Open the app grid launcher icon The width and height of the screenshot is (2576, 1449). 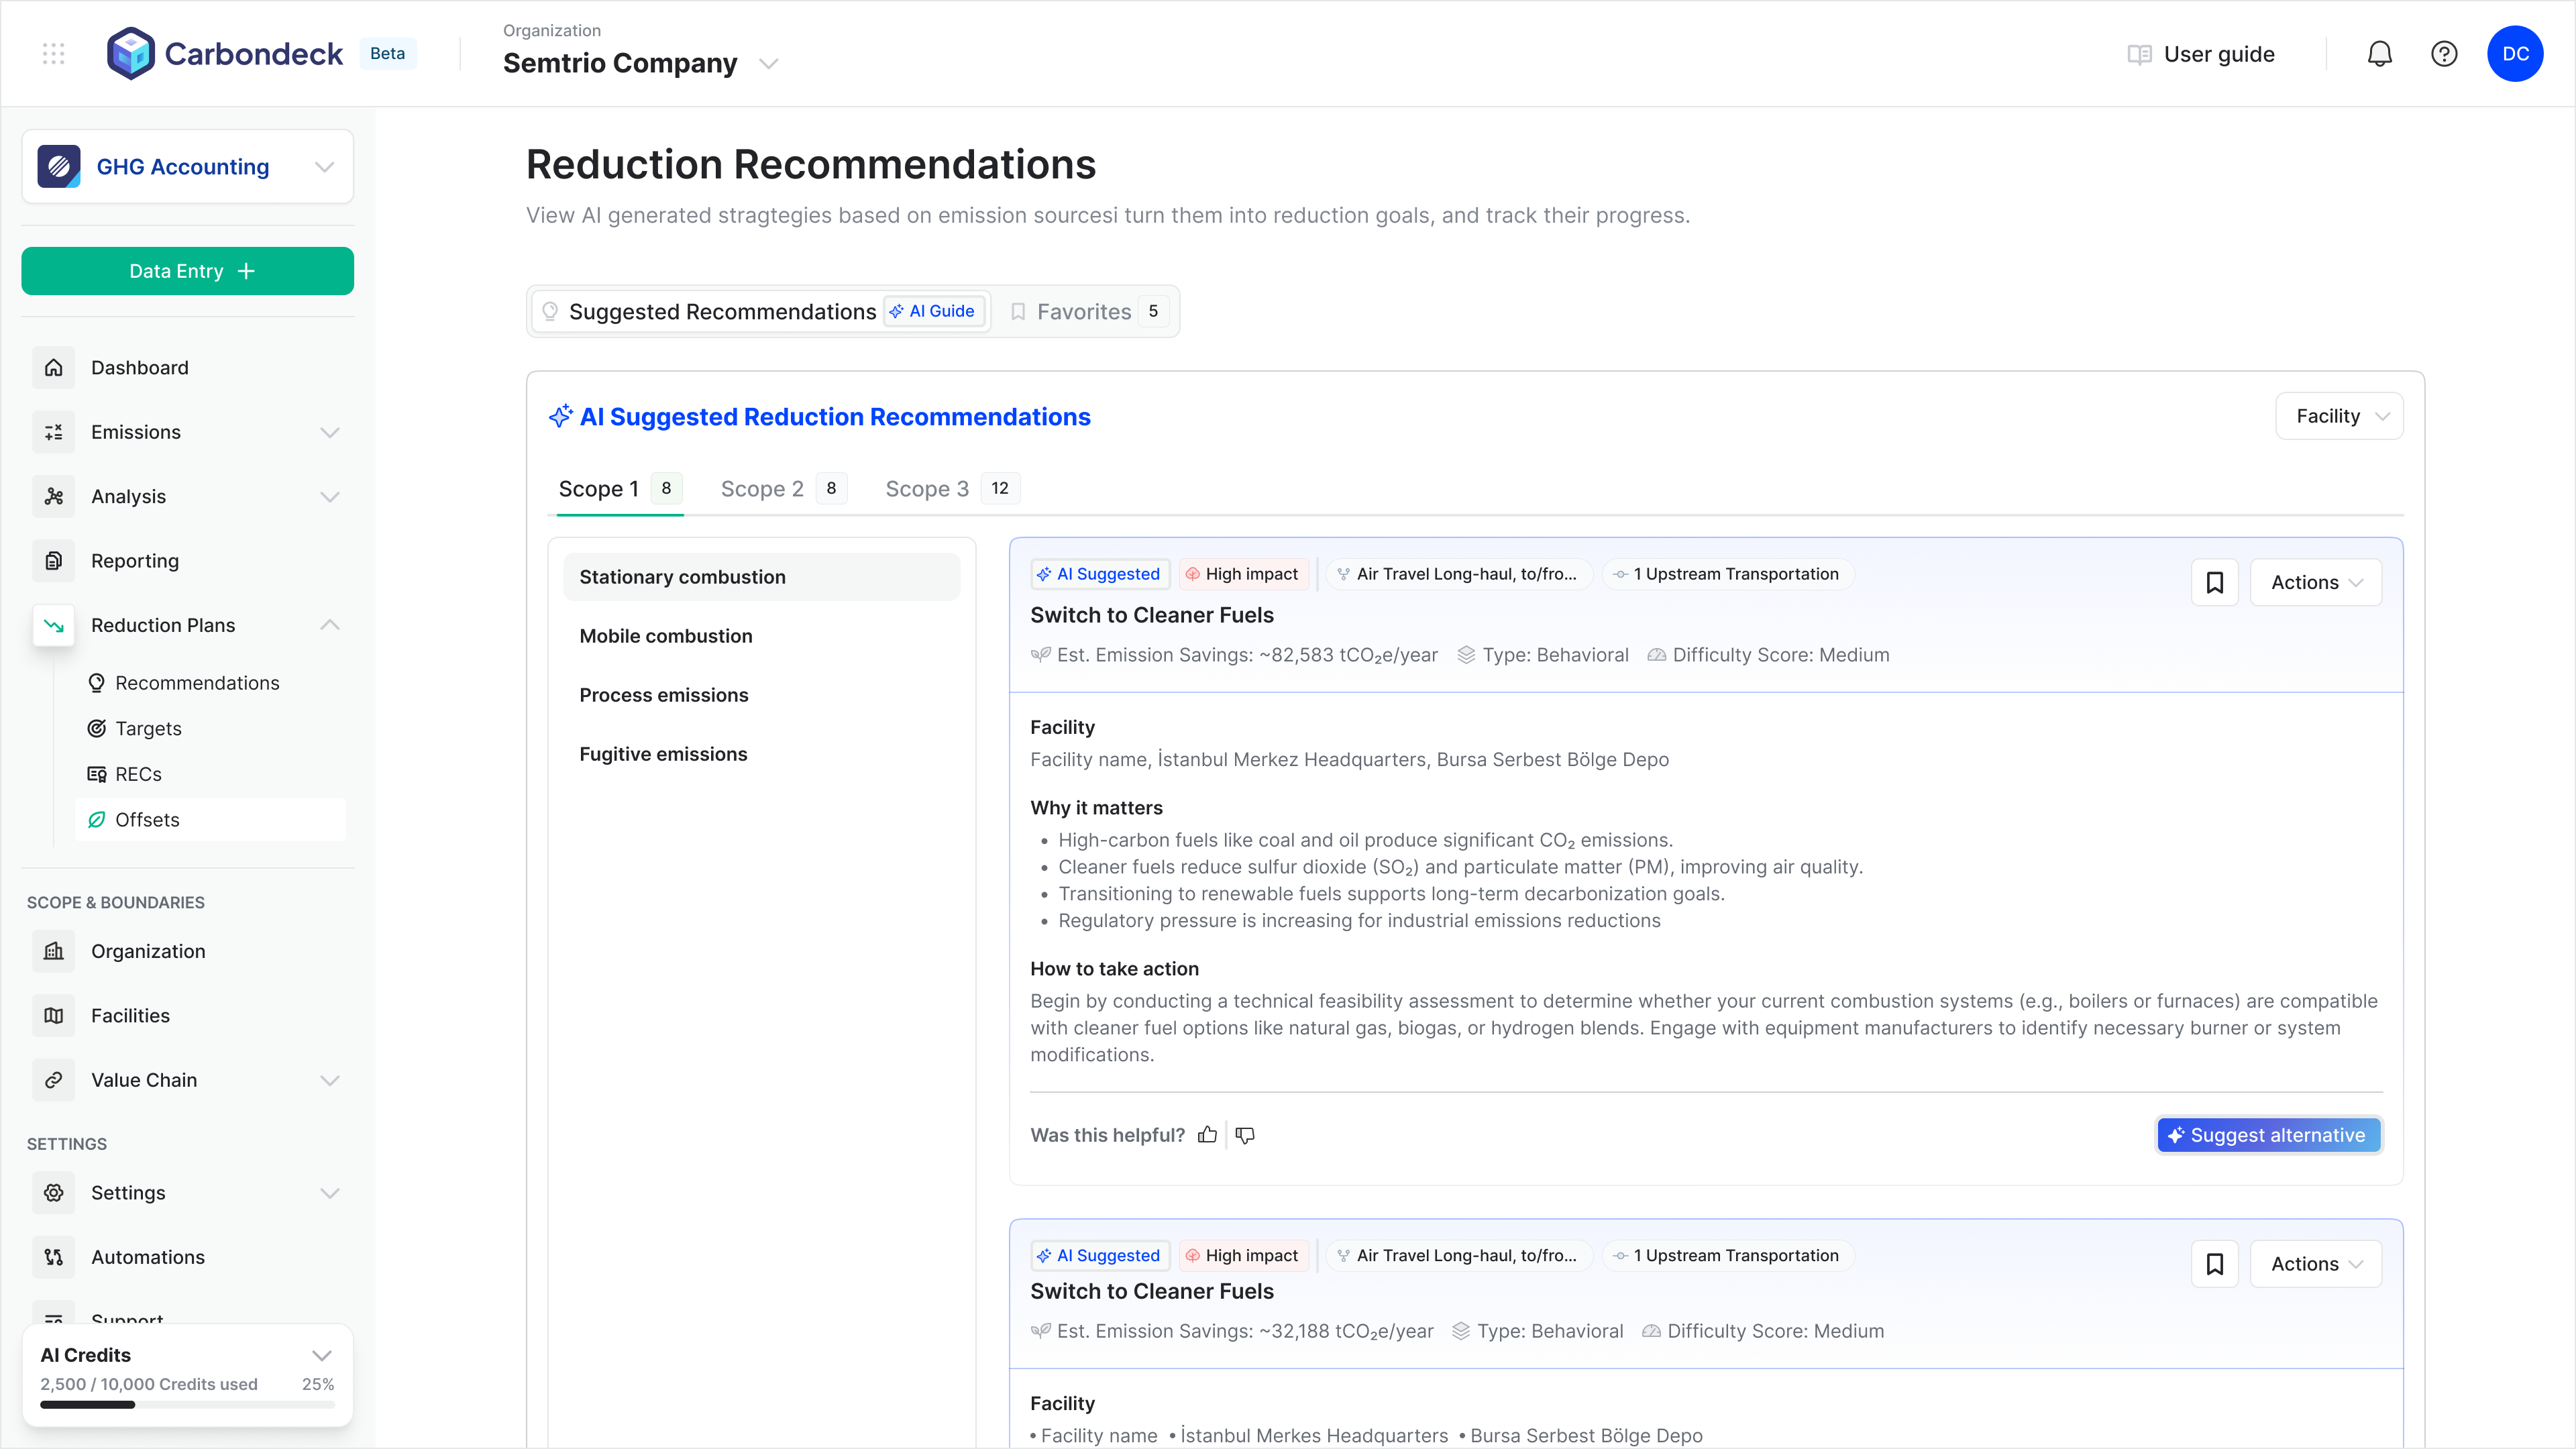point(54,54)
